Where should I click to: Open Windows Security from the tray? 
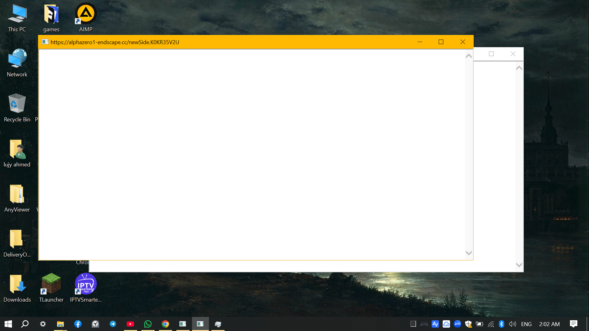click(468, 324)
